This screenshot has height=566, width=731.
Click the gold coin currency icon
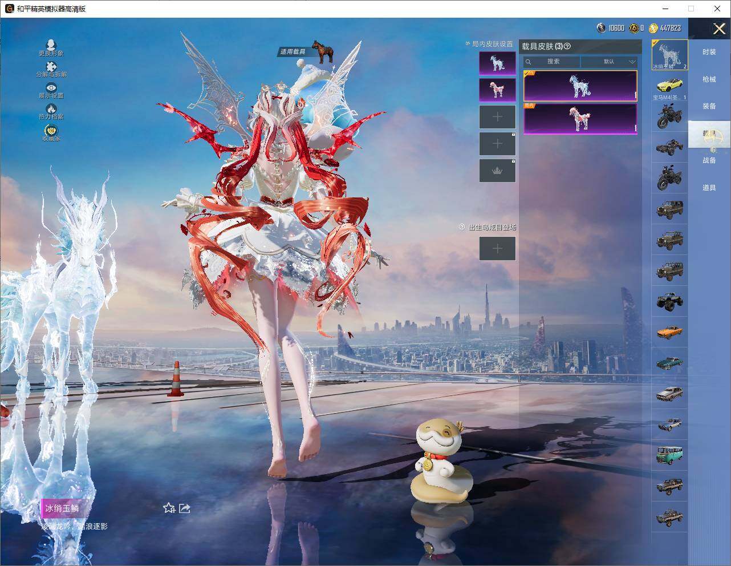pyautogui.click(x=653, y=27)
